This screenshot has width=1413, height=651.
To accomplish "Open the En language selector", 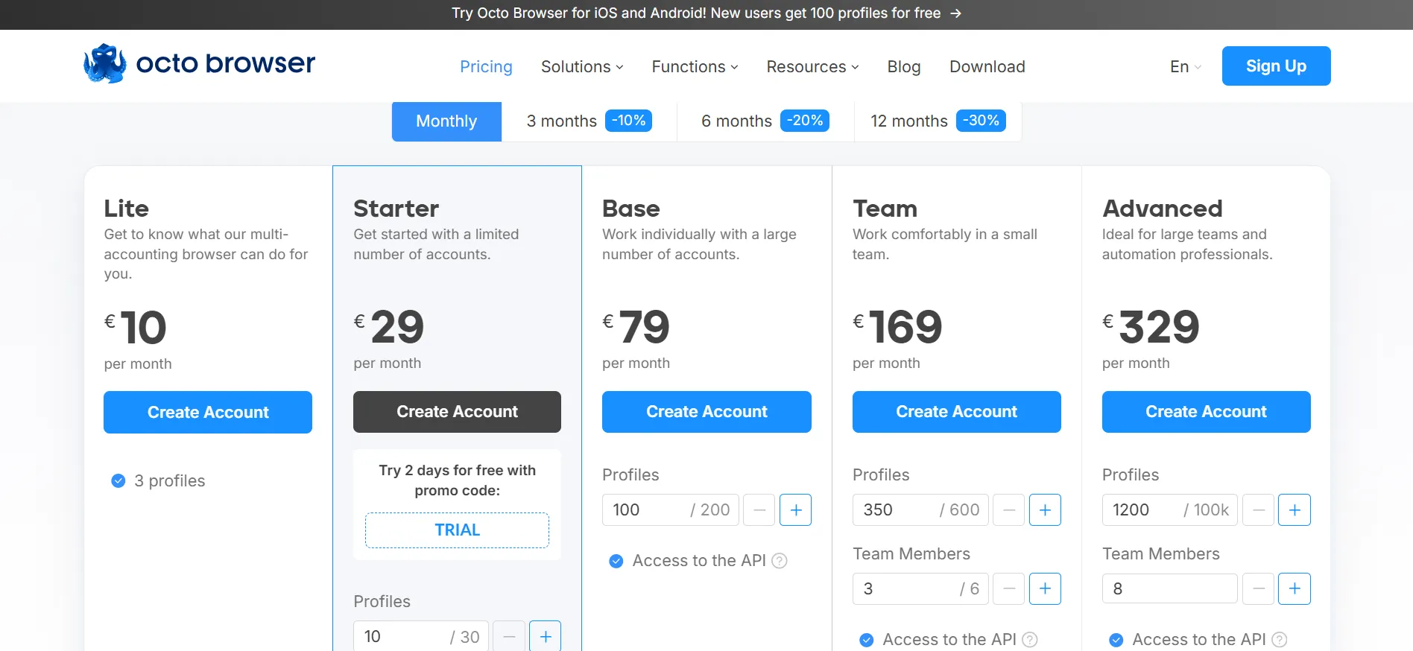I will (x=1186, y=67).
